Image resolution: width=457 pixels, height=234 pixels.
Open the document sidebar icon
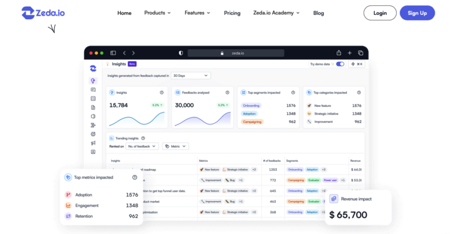[x=93, y=107]
